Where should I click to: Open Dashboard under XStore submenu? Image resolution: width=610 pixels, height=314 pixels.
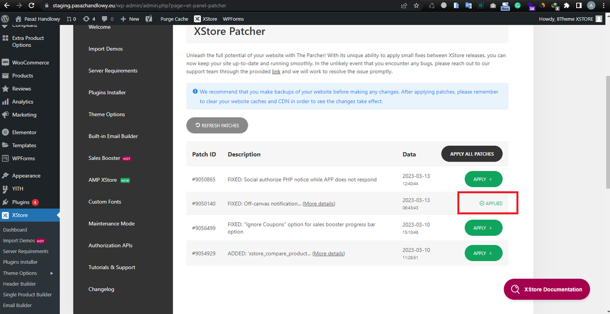click(15, 230)
